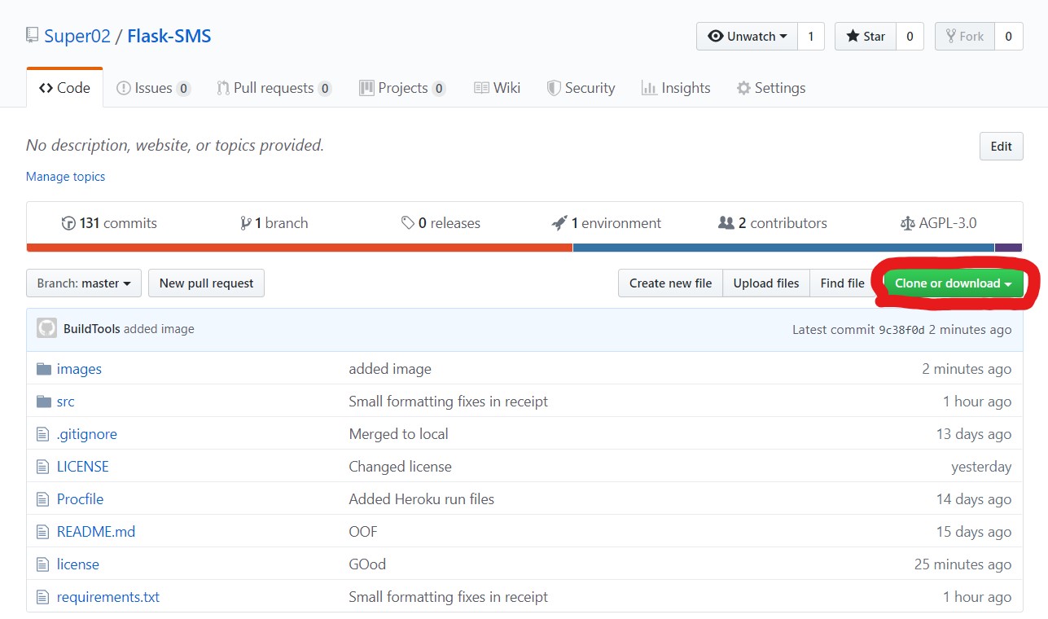Open the 'GOod' commit message
The width and height of the screenshot is (1048, 619).
pyautogui.click(x=367, y=564)
